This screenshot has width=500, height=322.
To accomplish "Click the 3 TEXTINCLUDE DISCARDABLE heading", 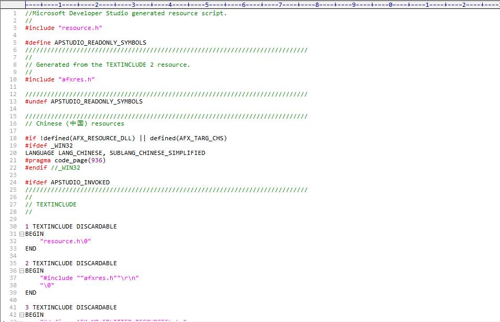I will pos(71,307).
